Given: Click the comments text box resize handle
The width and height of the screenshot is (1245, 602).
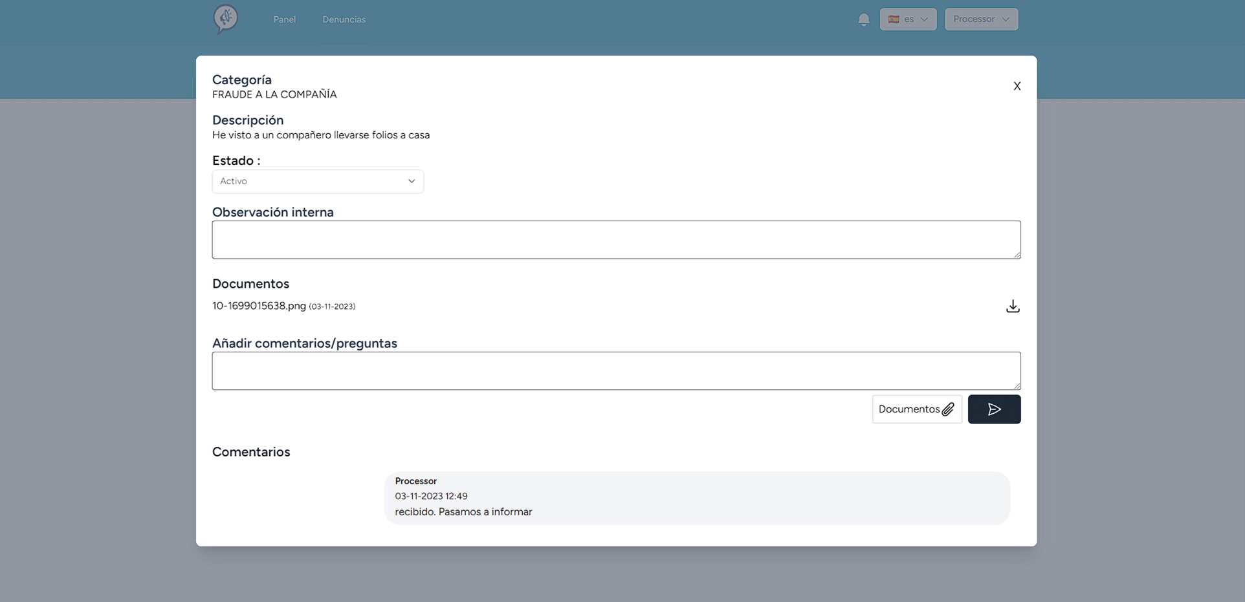Looking at the screenshot, I should click(x=1017, y=386).
